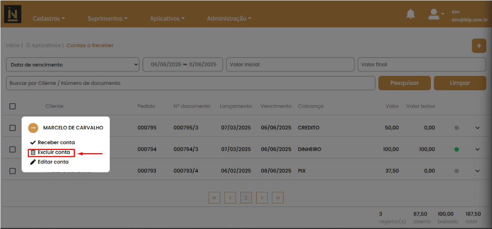Click the DINHEIRO cell

(310, 150)
